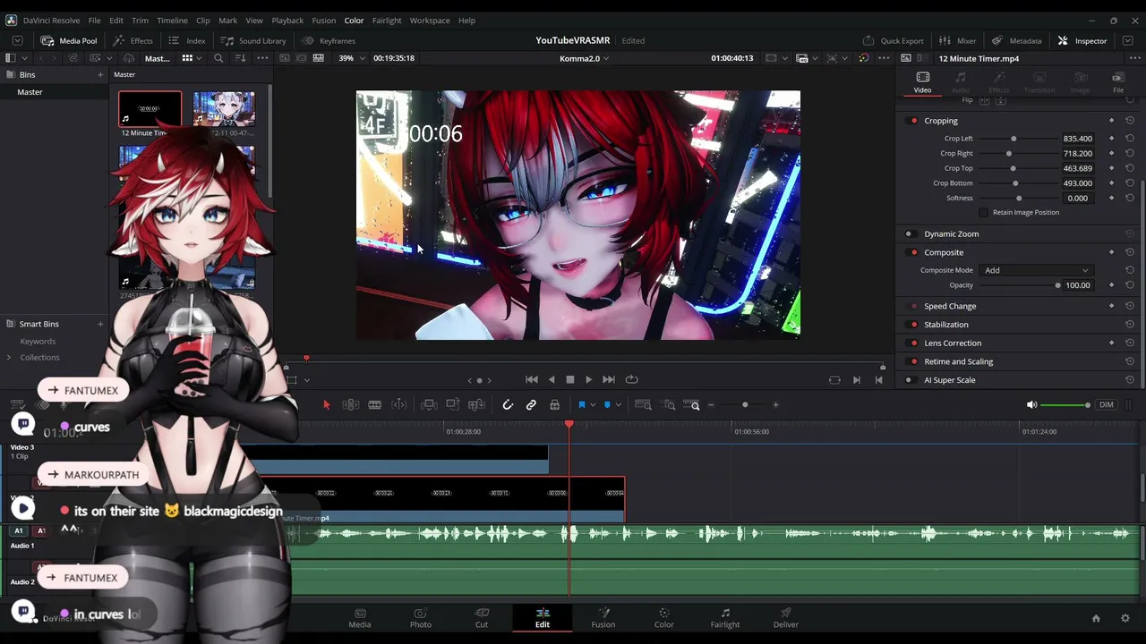Viewport: 1146px width, 644px height.
Task: Click the Insert Clip icon
Action: click(x=429, y=405)
